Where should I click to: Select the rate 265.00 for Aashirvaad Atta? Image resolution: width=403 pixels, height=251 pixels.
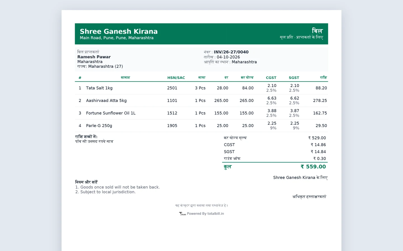221,100
